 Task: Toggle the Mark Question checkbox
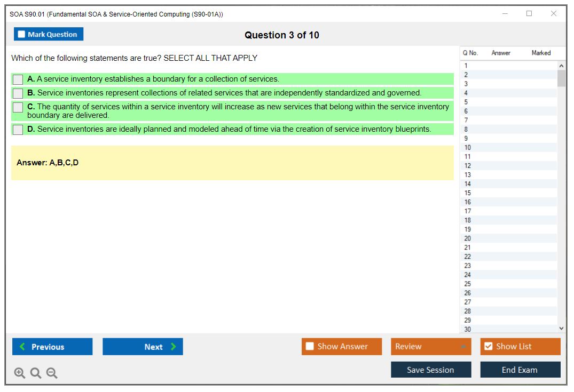click(22, 34)
